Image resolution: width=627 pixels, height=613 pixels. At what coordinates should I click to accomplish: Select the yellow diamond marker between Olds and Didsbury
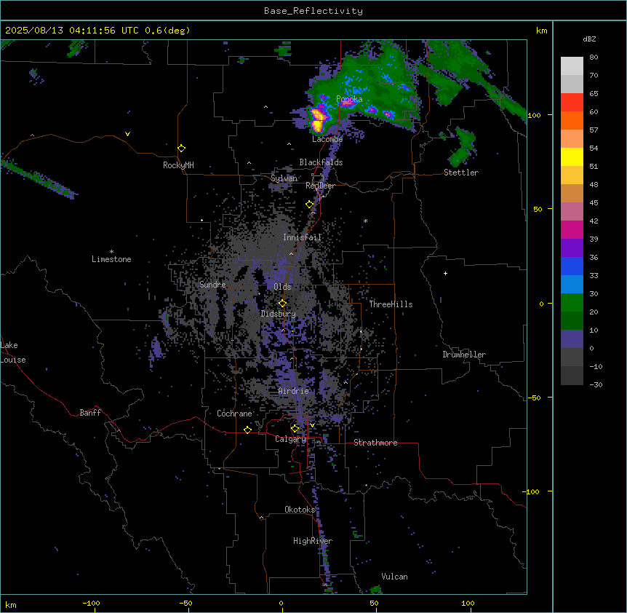(x=282, y=304)
